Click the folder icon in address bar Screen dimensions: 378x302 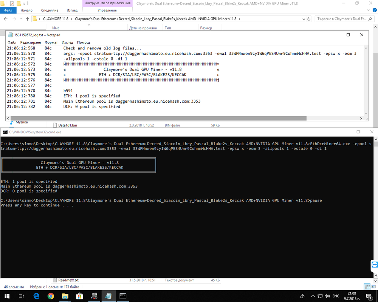click(35, 19)
